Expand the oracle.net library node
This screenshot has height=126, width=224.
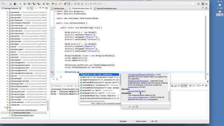(7, 105)
